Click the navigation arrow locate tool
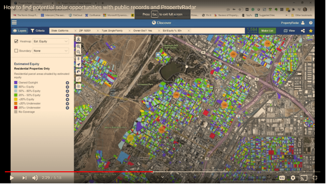The image size is (326, 184). click(78, 65)
